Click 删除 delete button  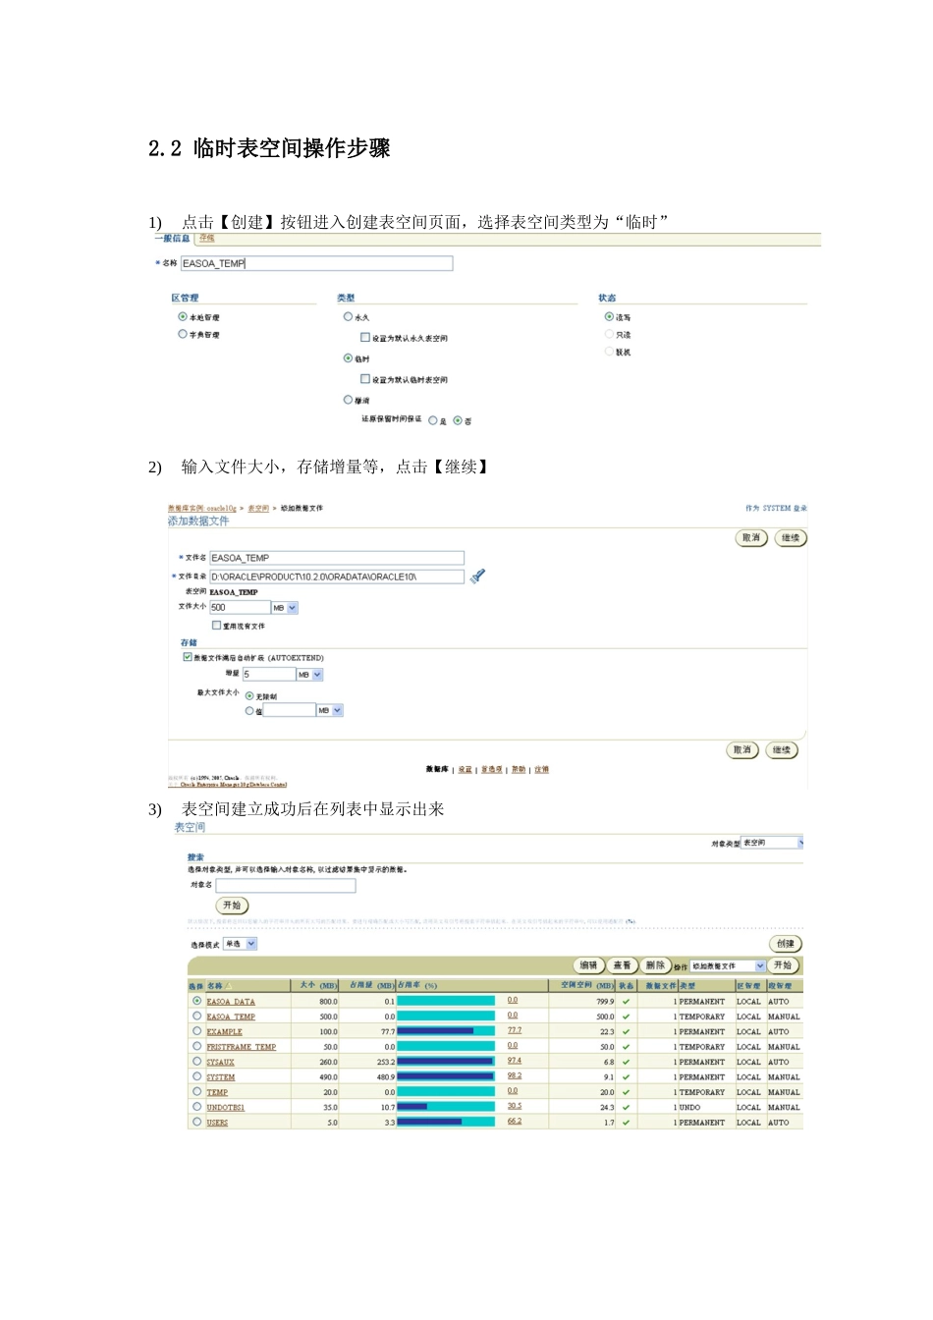coord(655,966)
